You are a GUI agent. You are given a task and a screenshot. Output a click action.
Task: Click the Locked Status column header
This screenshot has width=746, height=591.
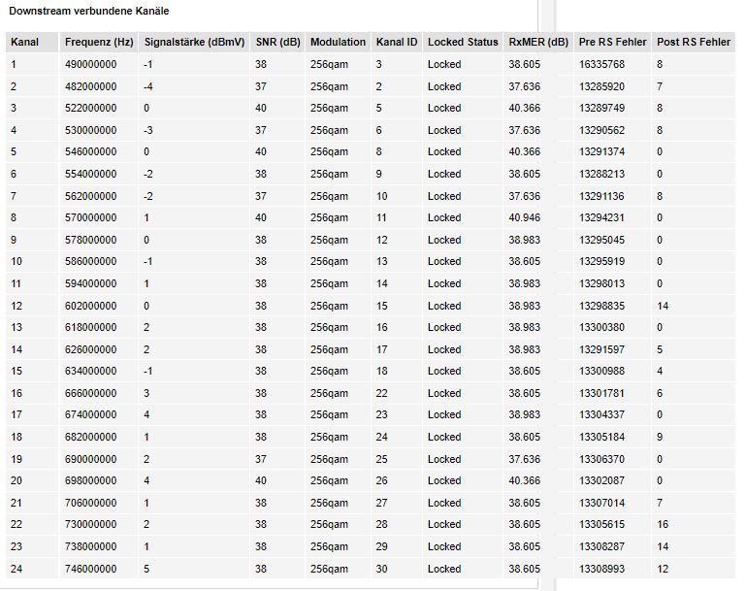click(463, 42)
